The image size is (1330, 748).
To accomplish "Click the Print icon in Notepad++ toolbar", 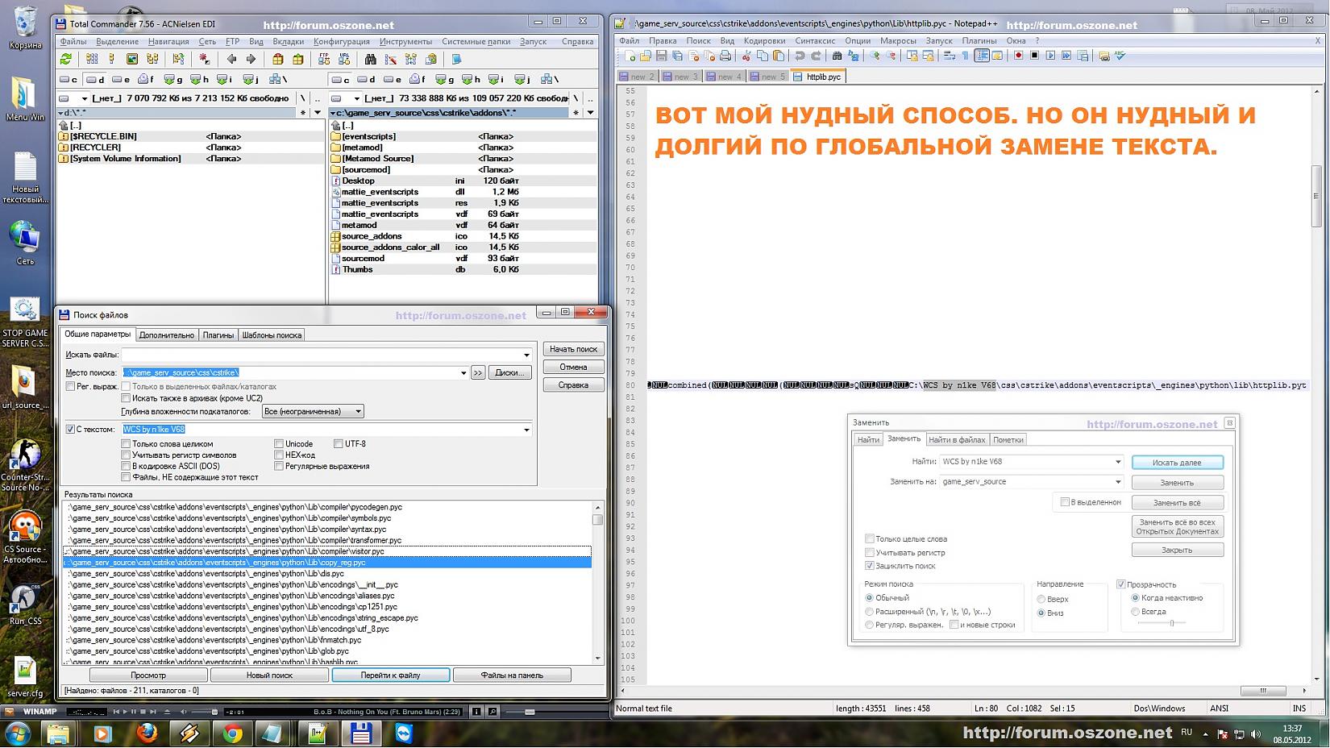I will tap(725, 56).
